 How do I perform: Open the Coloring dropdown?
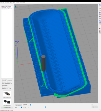[x=9, y=84]
